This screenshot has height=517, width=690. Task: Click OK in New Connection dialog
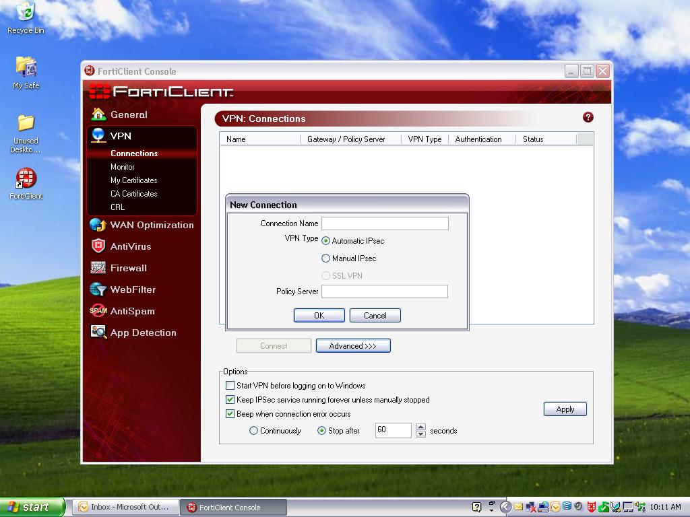[319, 315]
